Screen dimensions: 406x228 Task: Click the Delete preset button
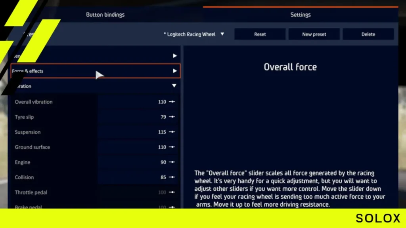[368, 34]
